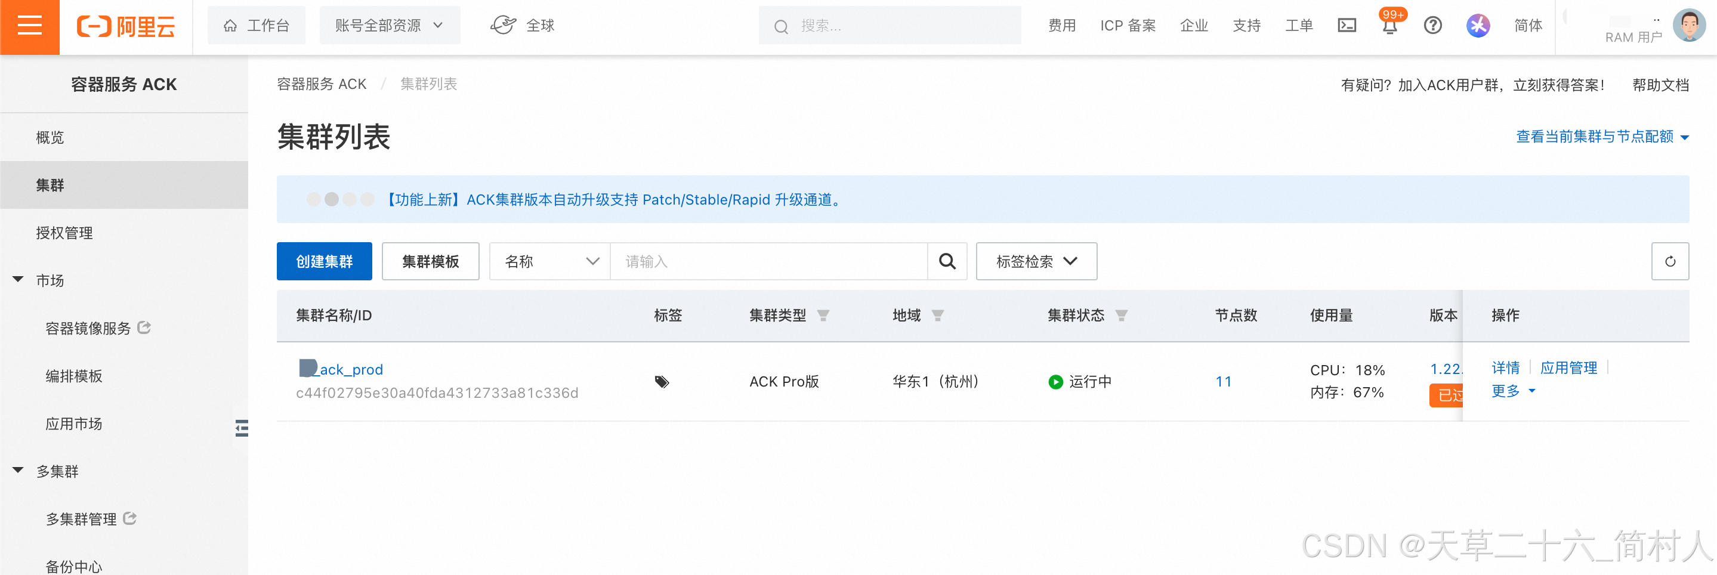Image resolution: width=1717 pixels, height=575 pixels.
Task: Open the 账号全部资源 dropdown
Action: 389,25
